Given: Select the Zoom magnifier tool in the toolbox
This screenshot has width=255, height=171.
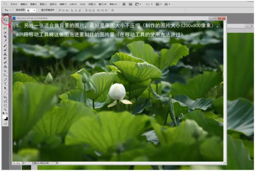Looking at the screenshot, I should pyautogui.click(x=5, y=109).
